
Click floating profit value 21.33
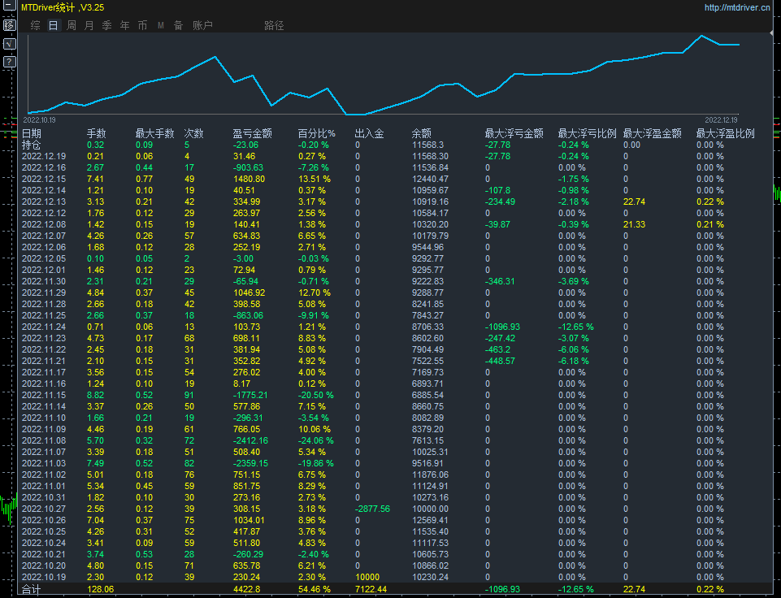tap(634, 224)
